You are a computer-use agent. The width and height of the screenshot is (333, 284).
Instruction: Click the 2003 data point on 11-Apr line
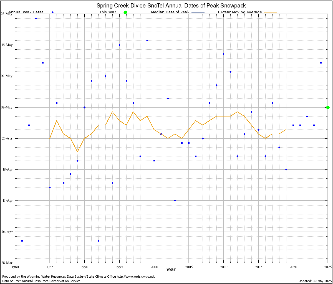(175, 201)
